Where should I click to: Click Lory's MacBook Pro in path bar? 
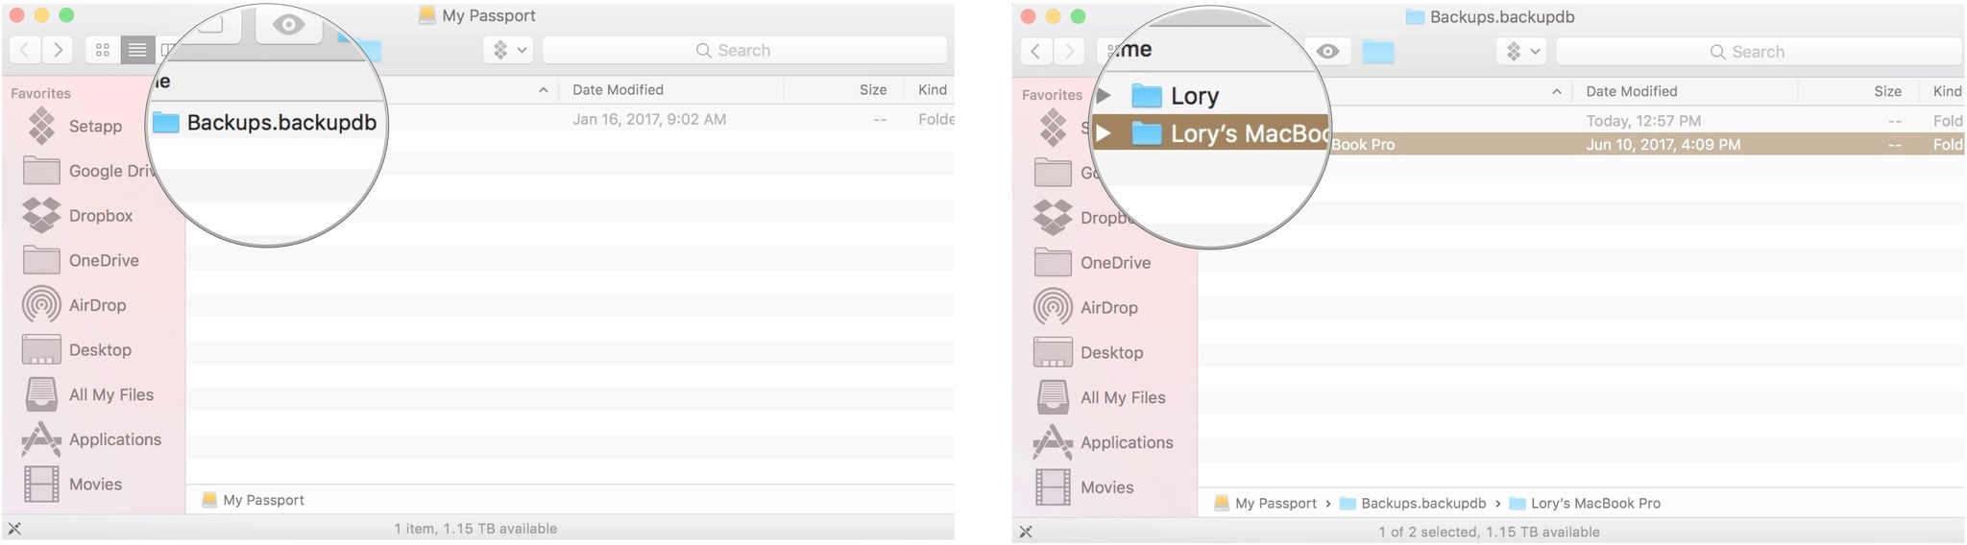click(x=1585, y=503)
